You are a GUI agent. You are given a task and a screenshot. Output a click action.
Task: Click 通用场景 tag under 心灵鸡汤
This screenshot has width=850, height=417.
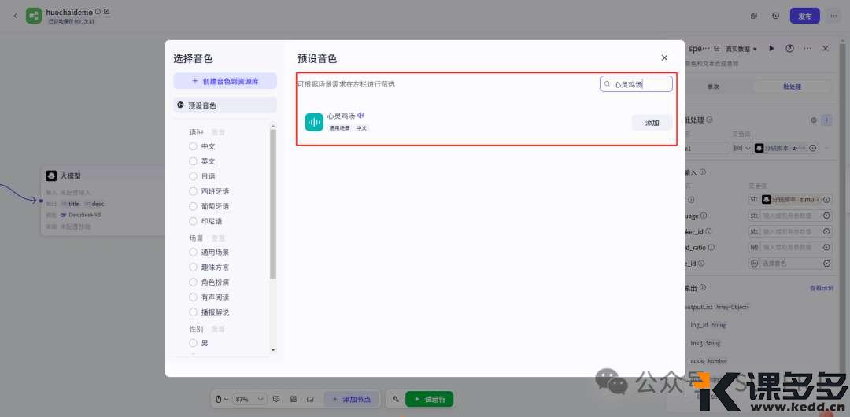click(340, 128)
